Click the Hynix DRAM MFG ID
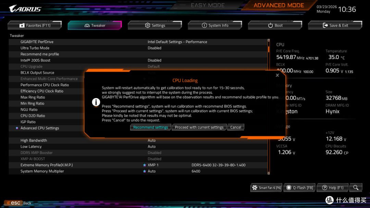The height and width of the screenshot is (208, 370). 332,112
